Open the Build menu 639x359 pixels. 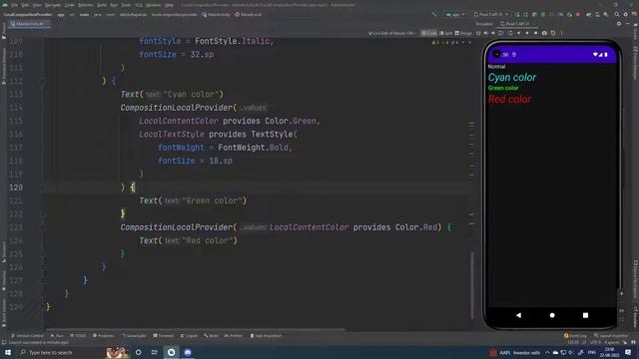tap(102, 5)
